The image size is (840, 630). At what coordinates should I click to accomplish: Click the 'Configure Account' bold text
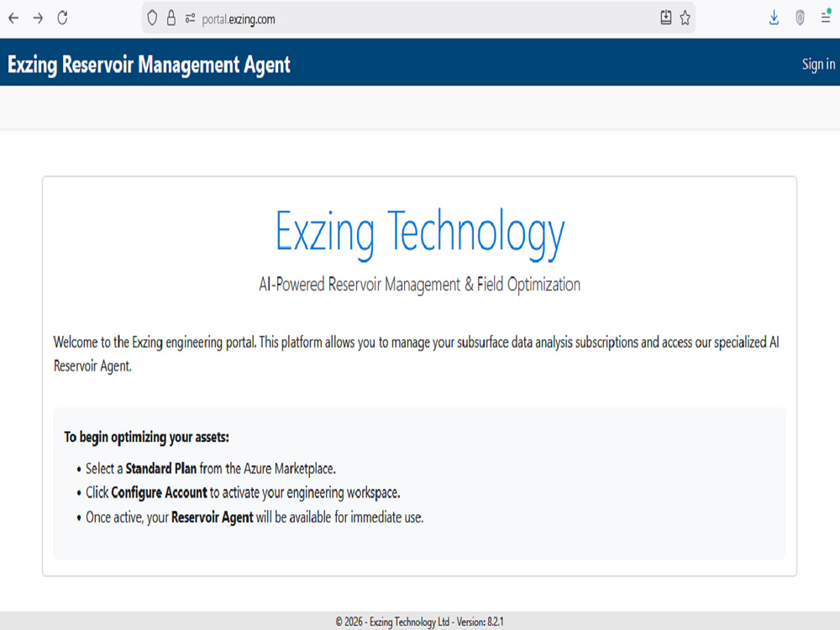159,492
